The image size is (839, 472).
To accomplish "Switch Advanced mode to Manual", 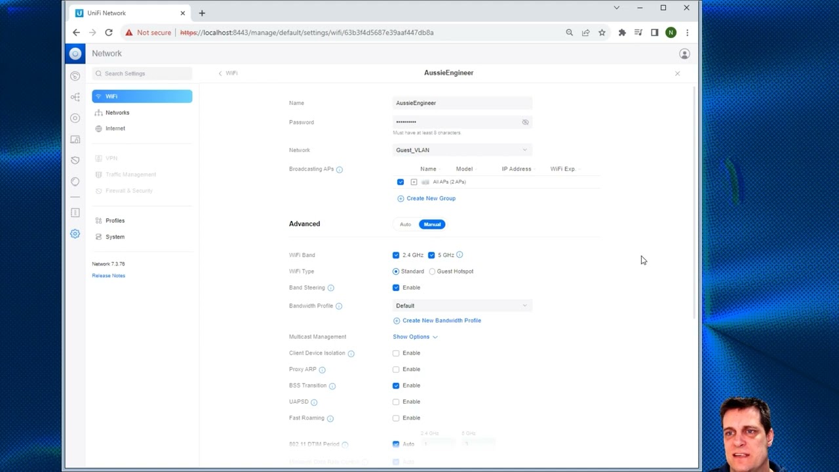I will click(x=432, y=224).
